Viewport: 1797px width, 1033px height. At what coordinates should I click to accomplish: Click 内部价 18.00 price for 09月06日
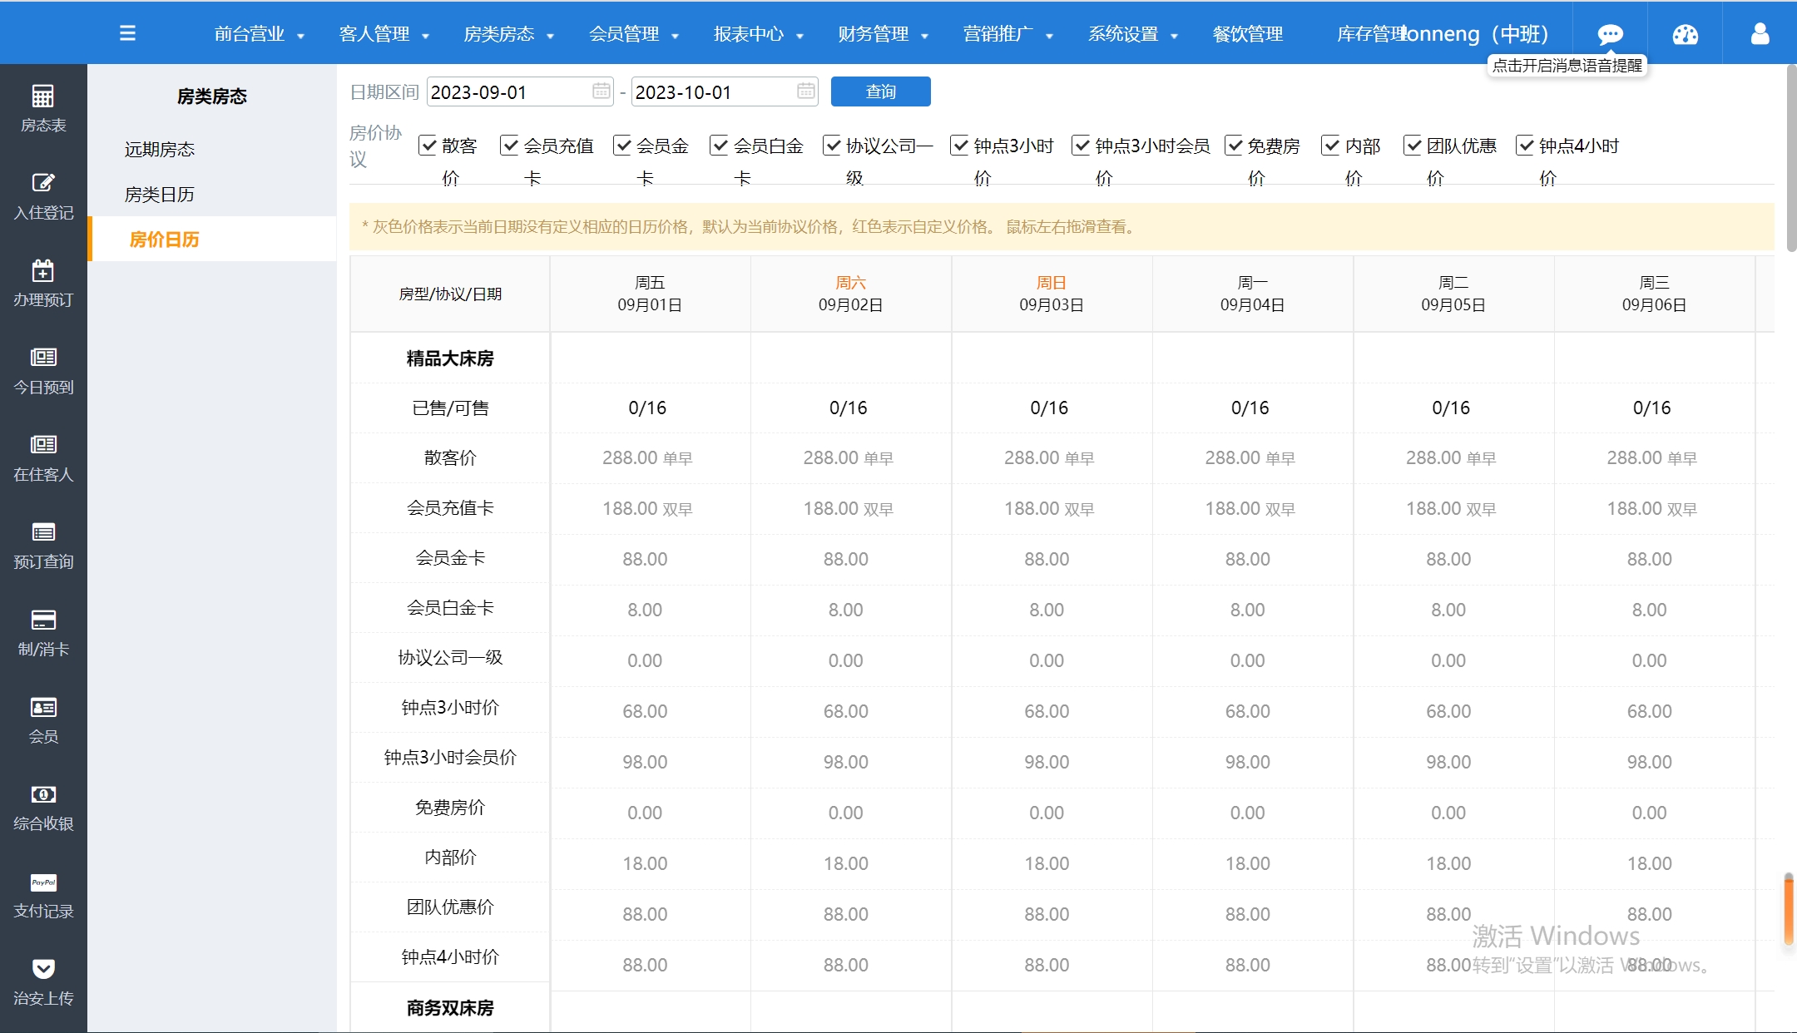click(x=1649, y=863)
